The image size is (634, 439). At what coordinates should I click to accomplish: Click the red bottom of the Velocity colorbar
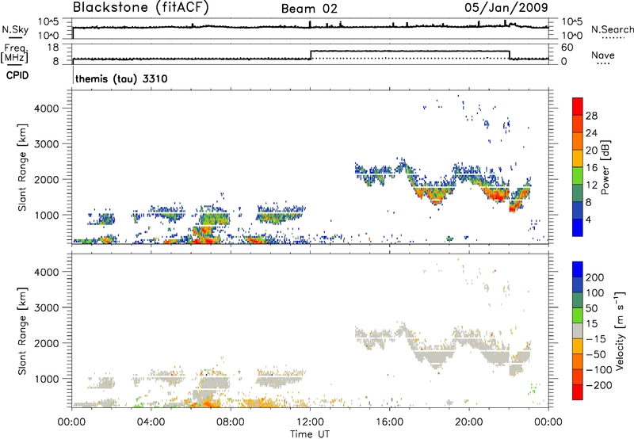[578, 392]
